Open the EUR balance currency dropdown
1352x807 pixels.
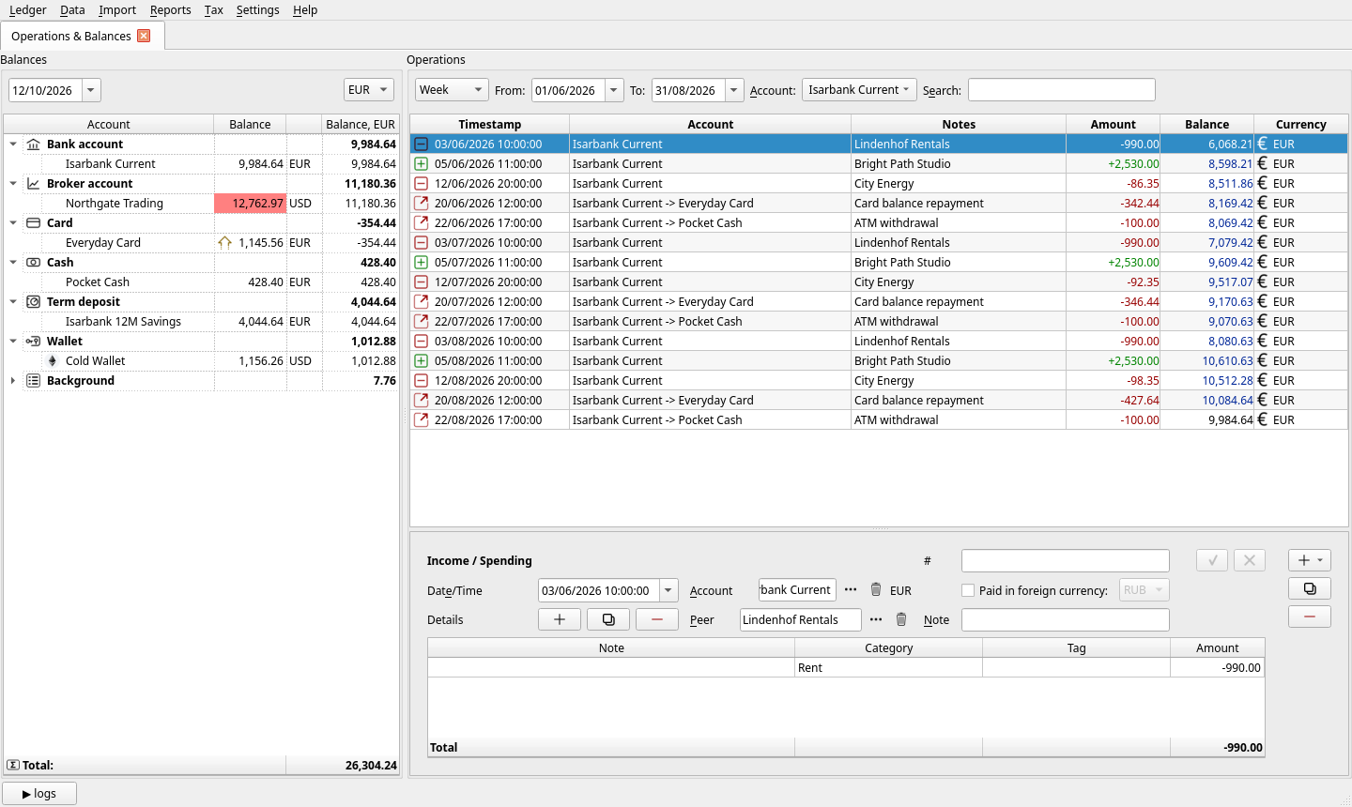368,90
